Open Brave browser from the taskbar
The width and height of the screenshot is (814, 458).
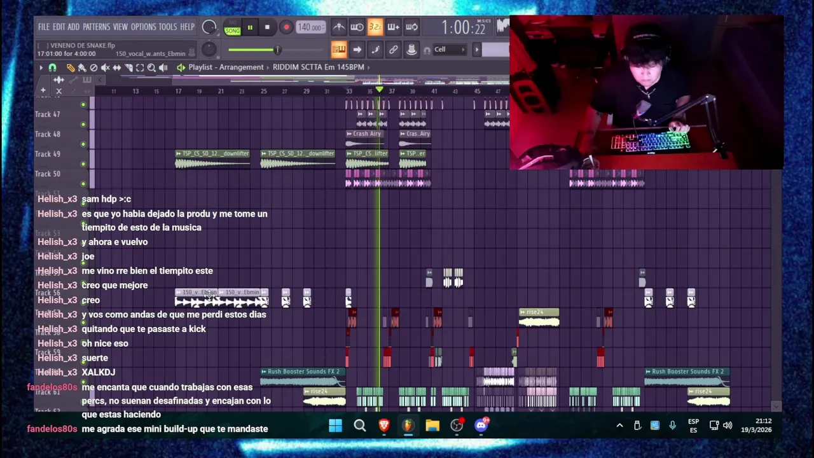[x=383, y=426]
